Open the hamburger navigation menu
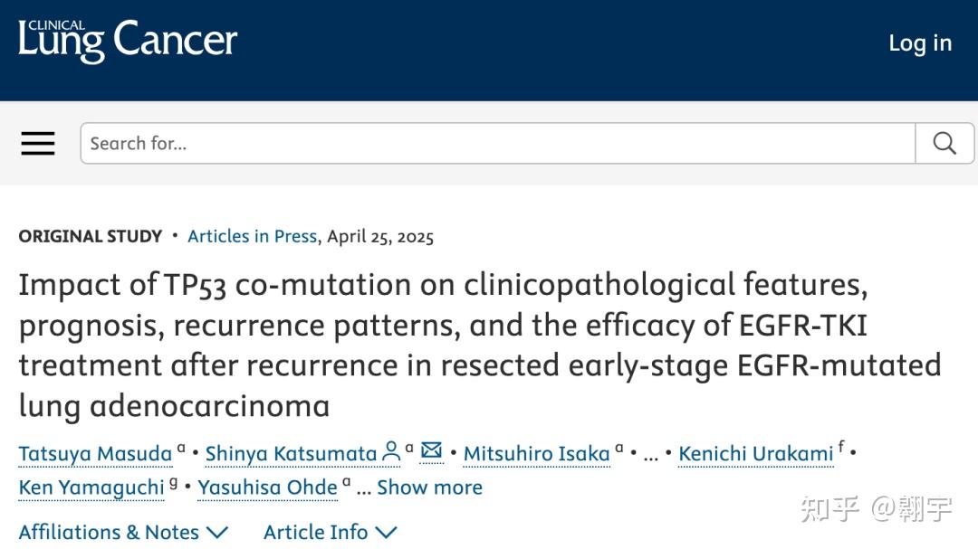Viewport: 978px width, 549px height. tap(38, 144)
